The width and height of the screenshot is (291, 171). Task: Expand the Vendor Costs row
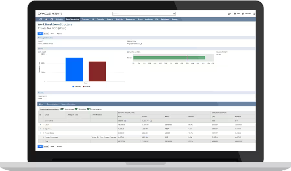tap(40, 133)
